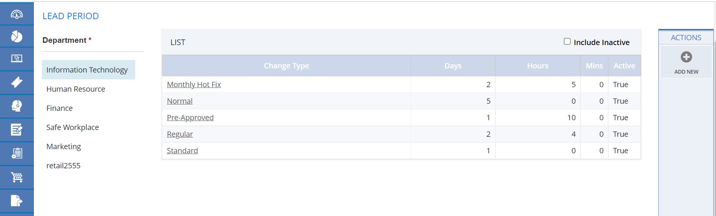Click the monitor asset icon in sidebar
This screenshot has width=716, height=216.
(x=17, y=59)
